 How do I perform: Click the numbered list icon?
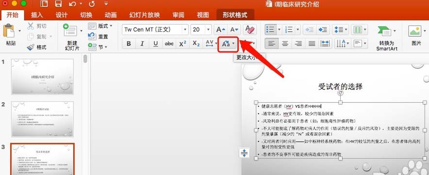[289, 30]
